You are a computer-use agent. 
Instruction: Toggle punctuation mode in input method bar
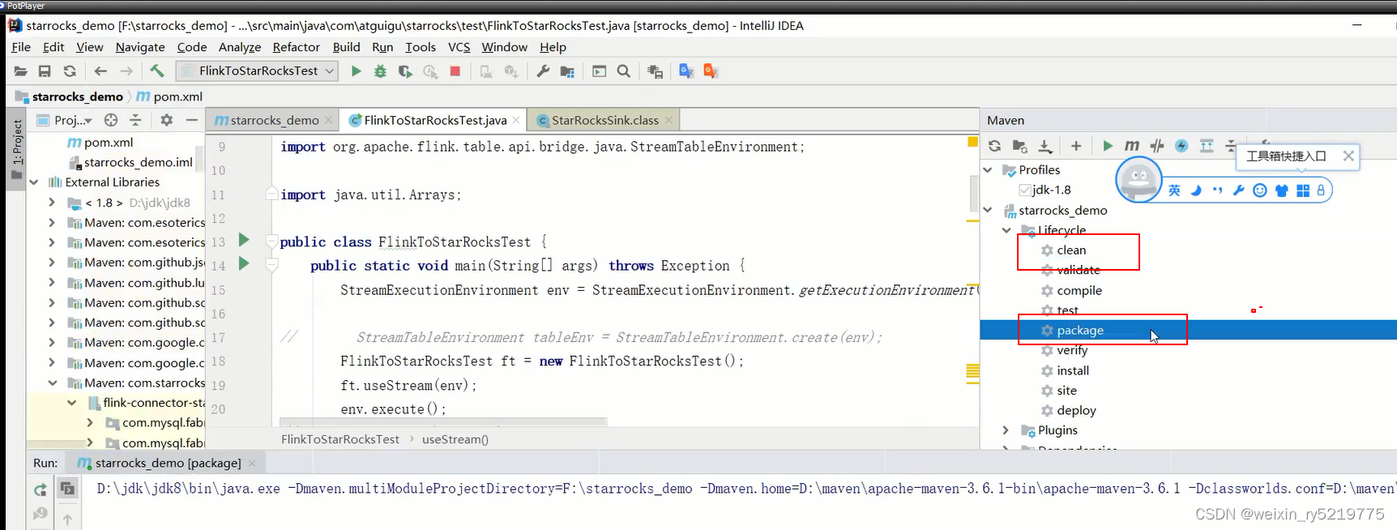[1217, 190]
